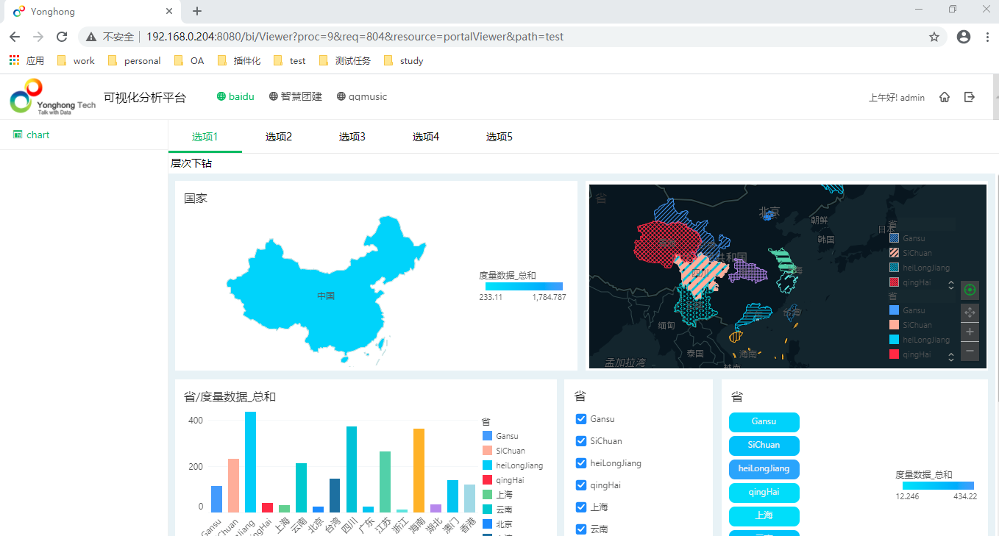Open the study bookmark folder
The height and width of the screenshot is (536, 999).
(403, 61)
